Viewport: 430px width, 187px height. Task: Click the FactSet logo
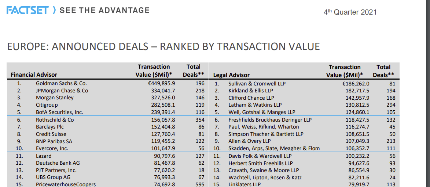pyautogui.click(x=27, y=10)
